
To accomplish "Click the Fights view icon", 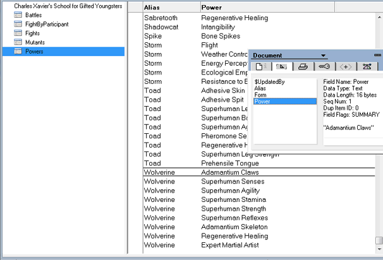I will click(18, 33).
